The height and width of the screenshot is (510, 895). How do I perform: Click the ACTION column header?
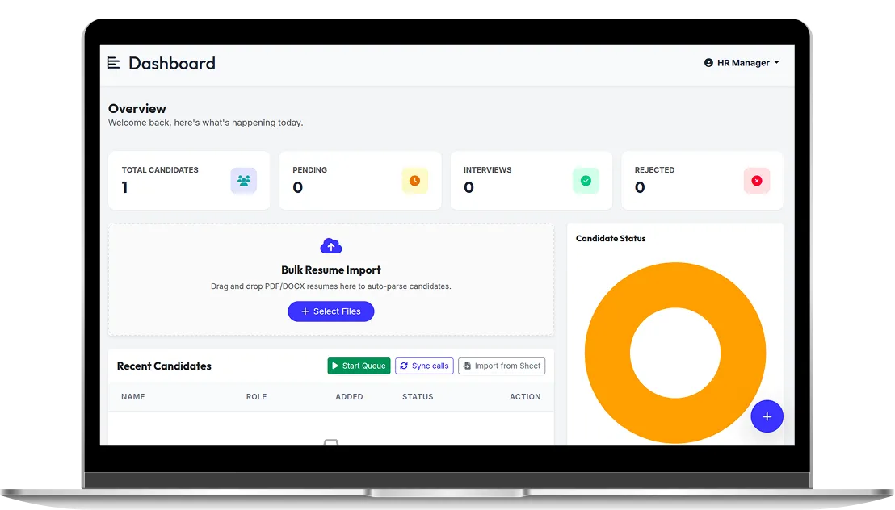tap(525, 397)
